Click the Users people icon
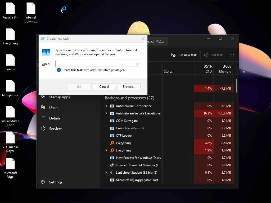The height and width of the screenshot is (203, 271). click(x=43, y=107)
